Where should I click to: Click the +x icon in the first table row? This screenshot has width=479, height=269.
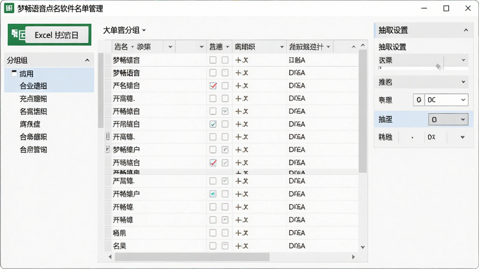[242, 60]
